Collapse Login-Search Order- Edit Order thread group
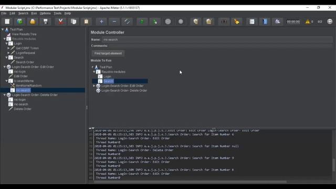 [x=5, y=67]
